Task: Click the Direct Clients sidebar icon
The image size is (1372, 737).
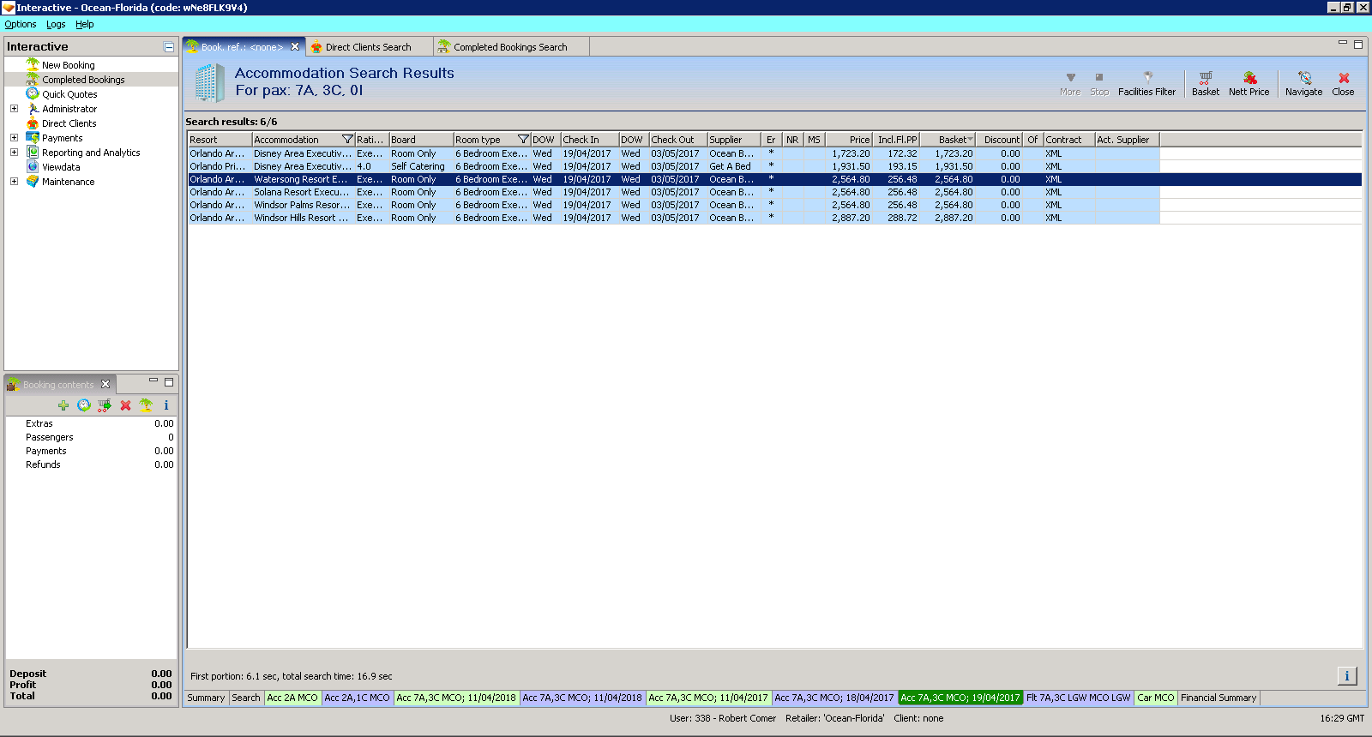Action: point(33,123)
